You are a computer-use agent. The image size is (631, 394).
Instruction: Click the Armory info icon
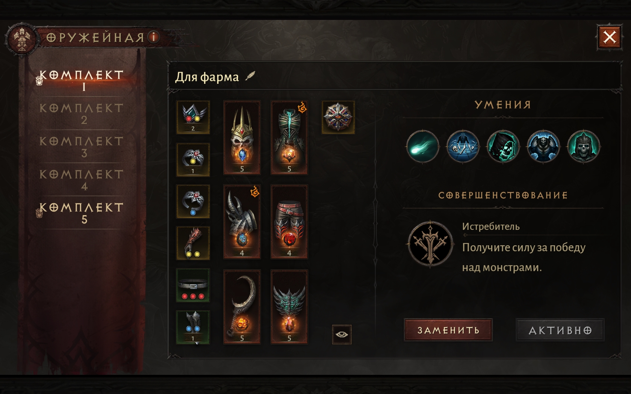click(153, 37)
